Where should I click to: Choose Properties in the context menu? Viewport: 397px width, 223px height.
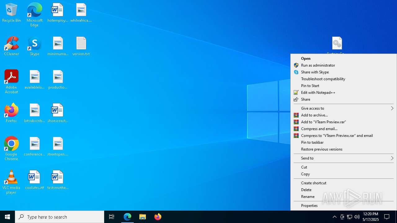coord(344,206)
